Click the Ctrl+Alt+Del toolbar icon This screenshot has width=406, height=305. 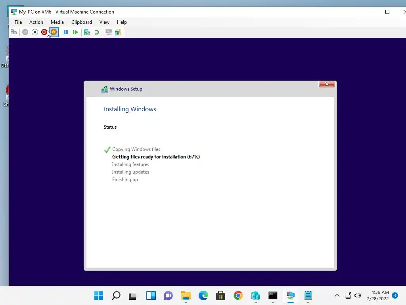(x=14, y=32)
